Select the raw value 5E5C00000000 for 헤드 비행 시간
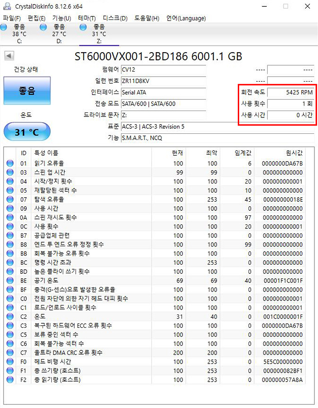 pyautogui.click(x=283, y=362)
